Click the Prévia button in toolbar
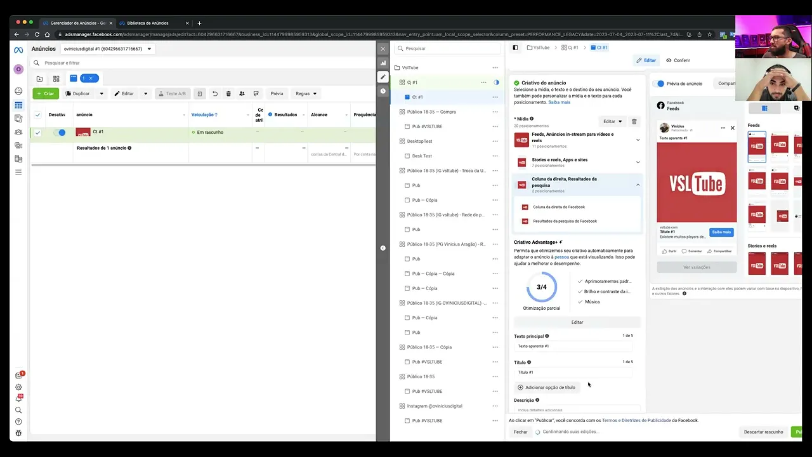Image resolution: width=812 pixels, height=457 pixels. 277,93
